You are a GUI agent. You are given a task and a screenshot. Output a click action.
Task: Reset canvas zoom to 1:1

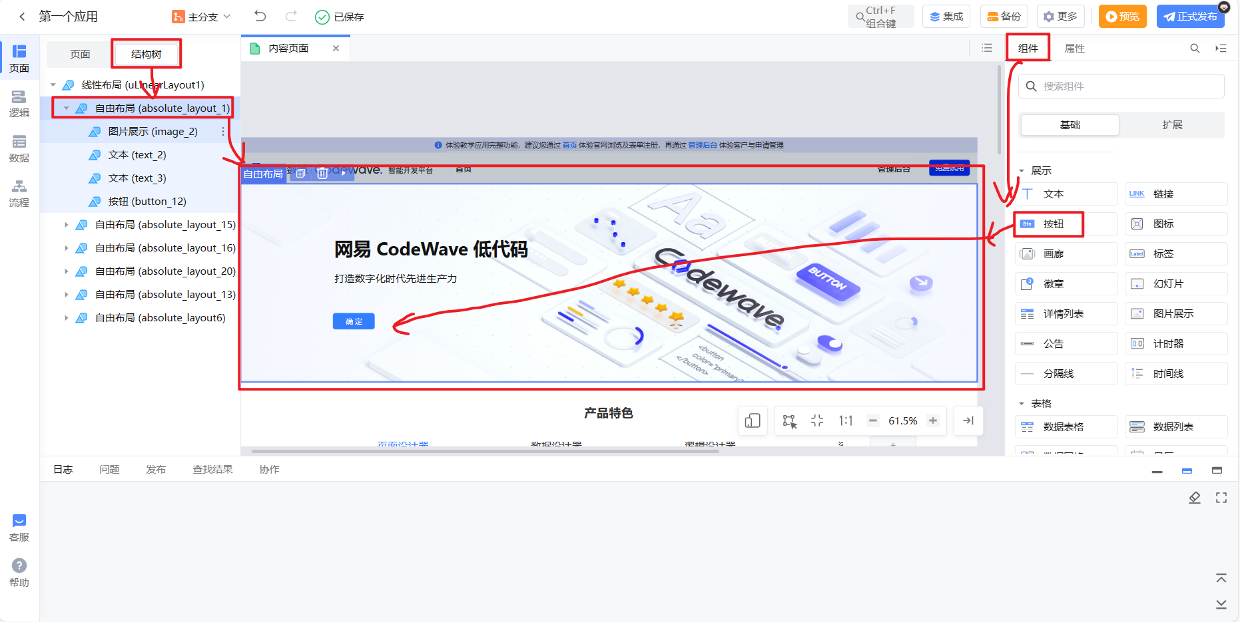[845, 420]
